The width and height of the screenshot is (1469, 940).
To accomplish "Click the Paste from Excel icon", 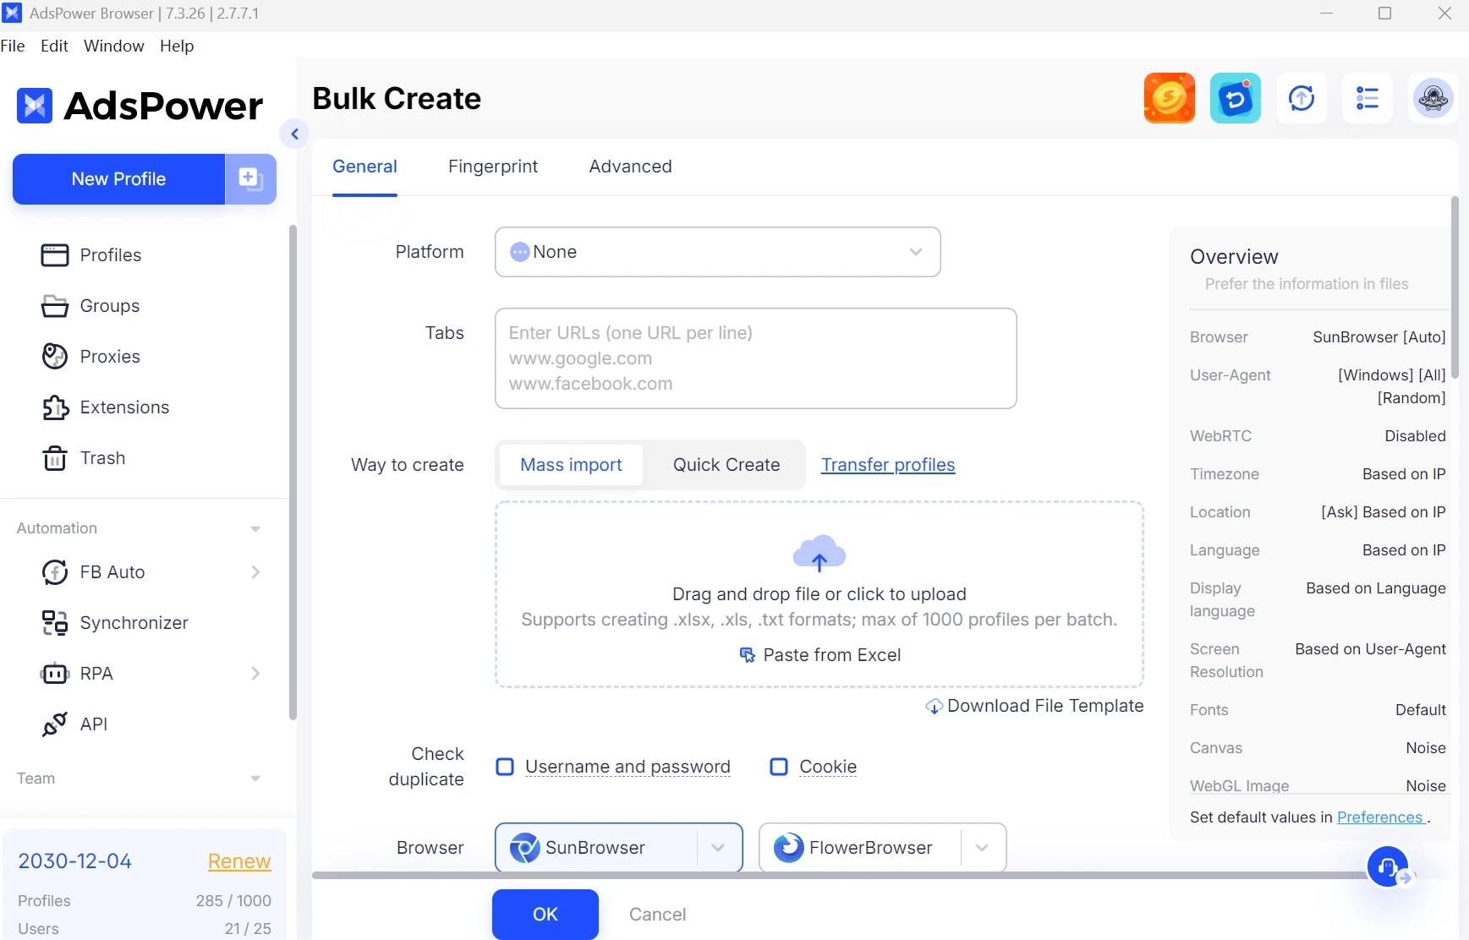I will [x=747, y=655].
